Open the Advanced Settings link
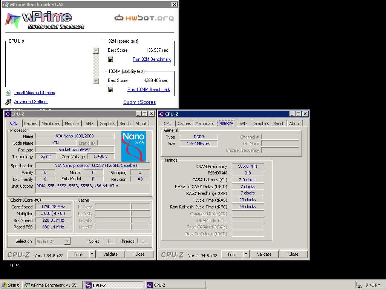 tap(31, 102)
